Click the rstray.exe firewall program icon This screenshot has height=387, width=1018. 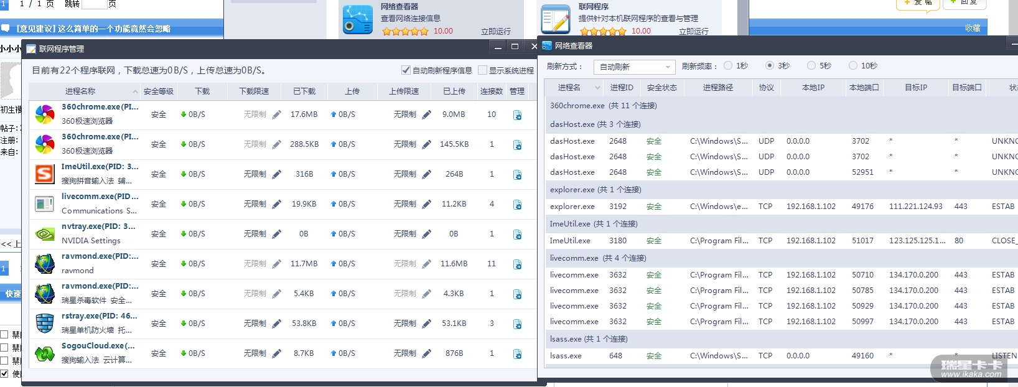[x=45, y=324]
